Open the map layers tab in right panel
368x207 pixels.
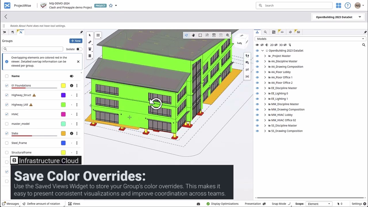(274, 32)
